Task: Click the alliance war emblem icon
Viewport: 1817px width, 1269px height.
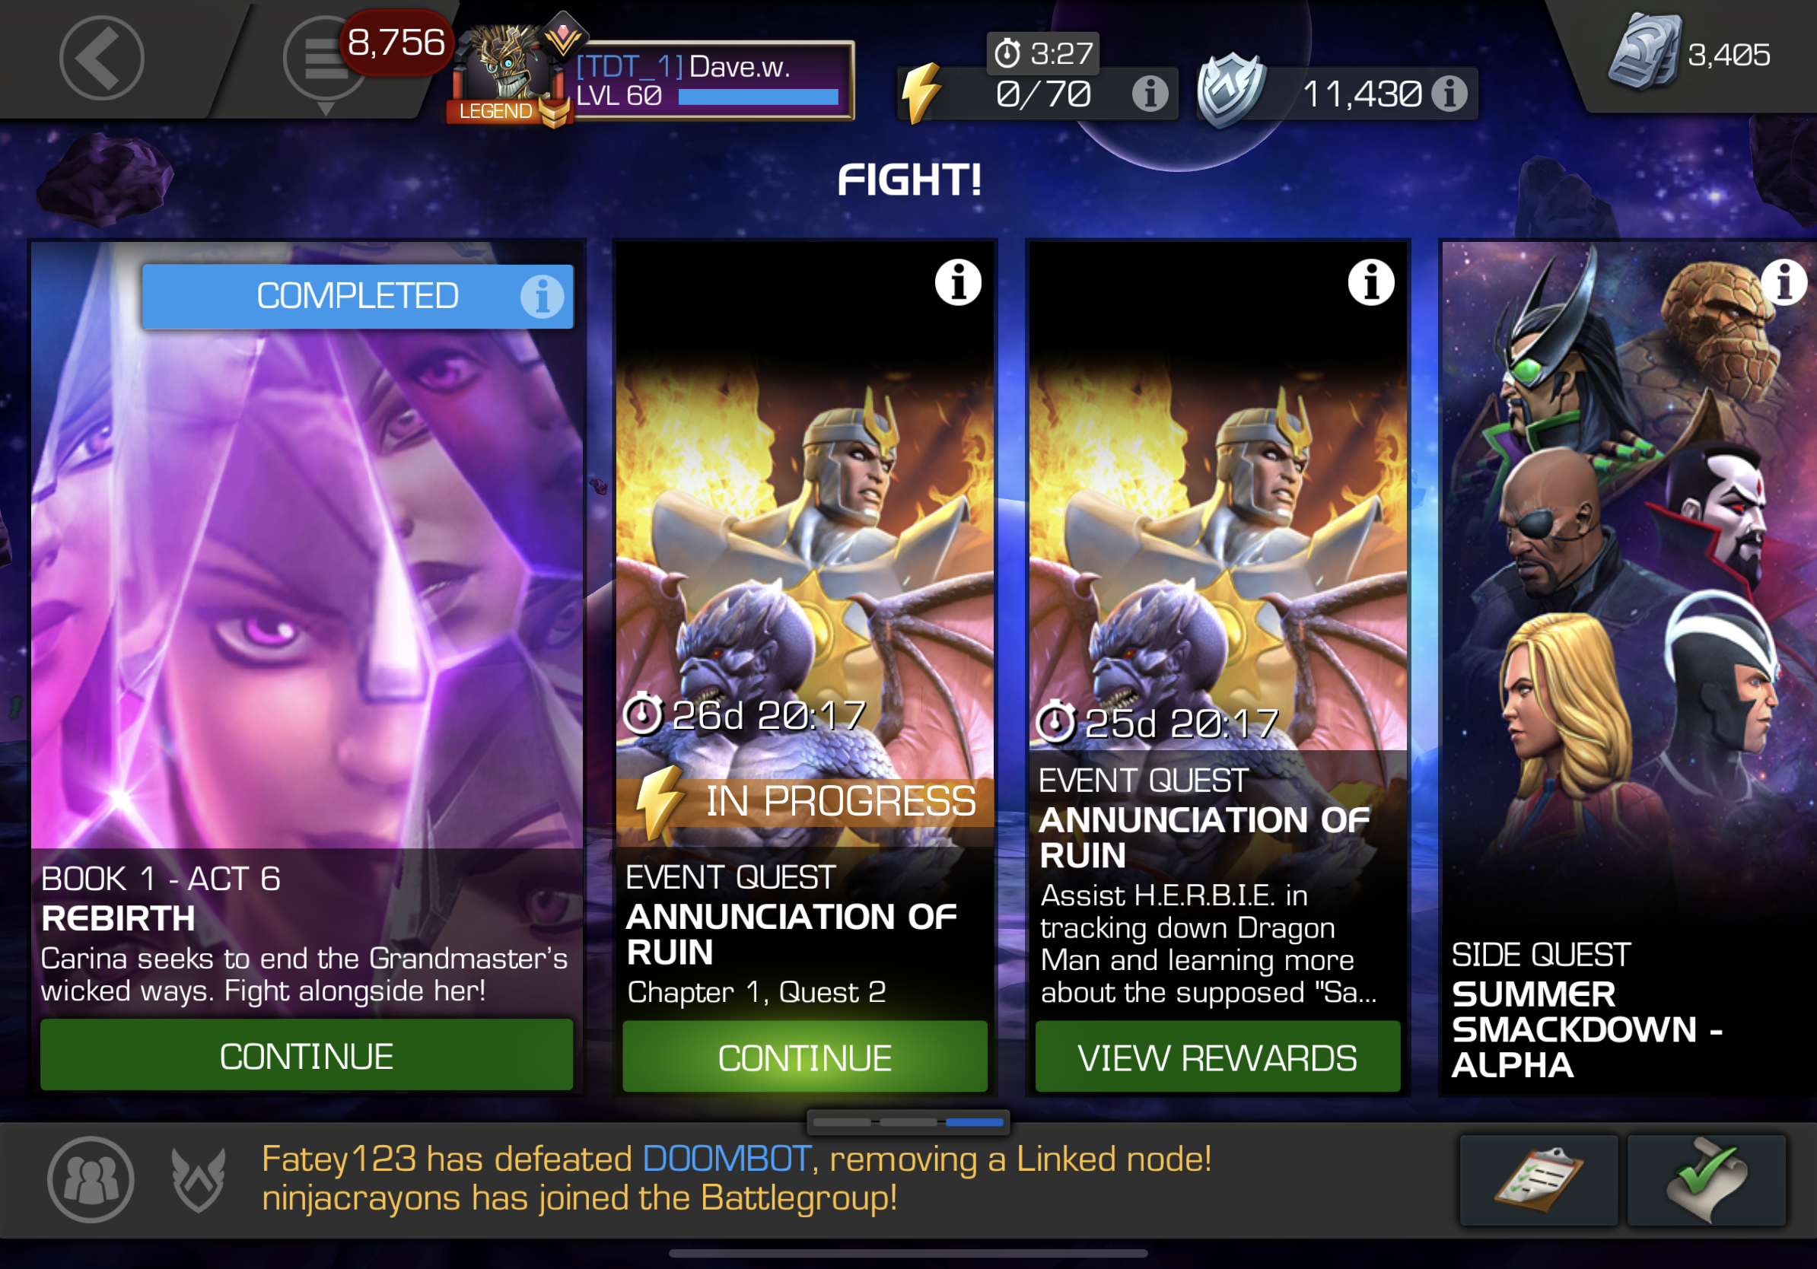Action: pyautogui.click(x=199, y=1179)
